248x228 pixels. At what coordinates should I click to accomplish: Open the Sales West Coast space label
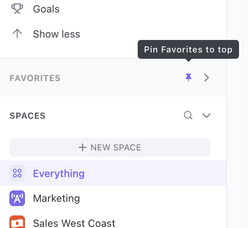74,223
